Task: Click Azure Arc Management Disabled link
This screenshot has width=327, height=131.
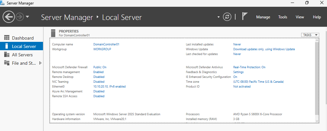Action: pos(99,91)
